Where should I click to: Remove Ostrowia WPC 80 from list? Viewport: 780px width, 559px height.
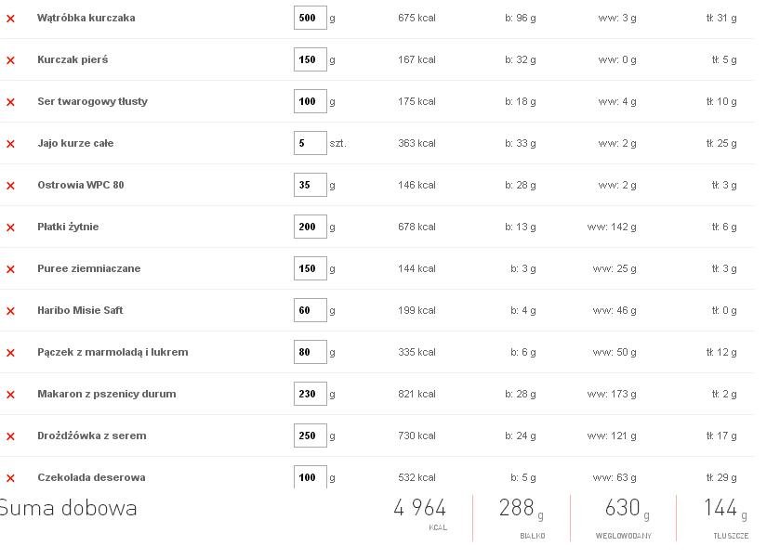(10, 186)
